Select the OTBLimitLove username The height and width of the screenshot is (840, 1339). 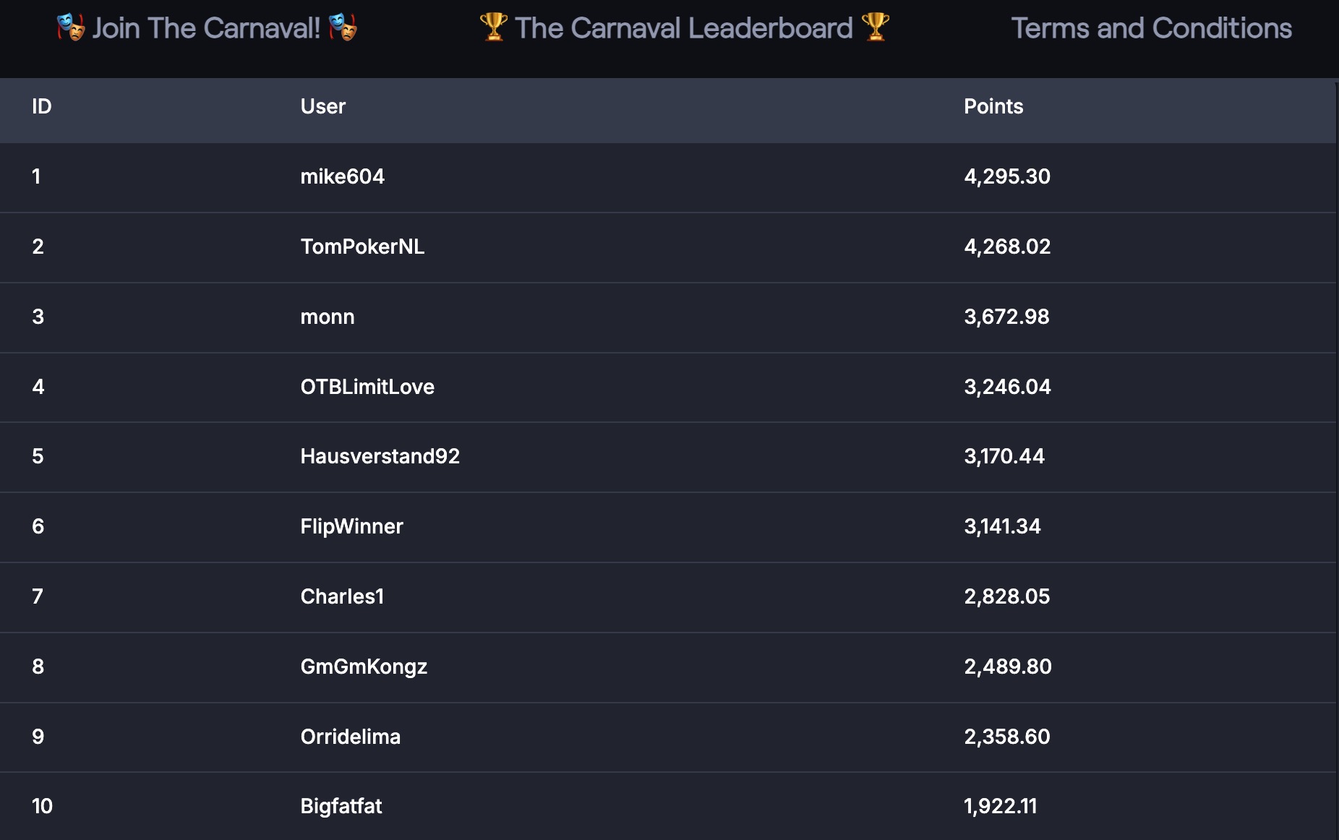tap(367, 387)
